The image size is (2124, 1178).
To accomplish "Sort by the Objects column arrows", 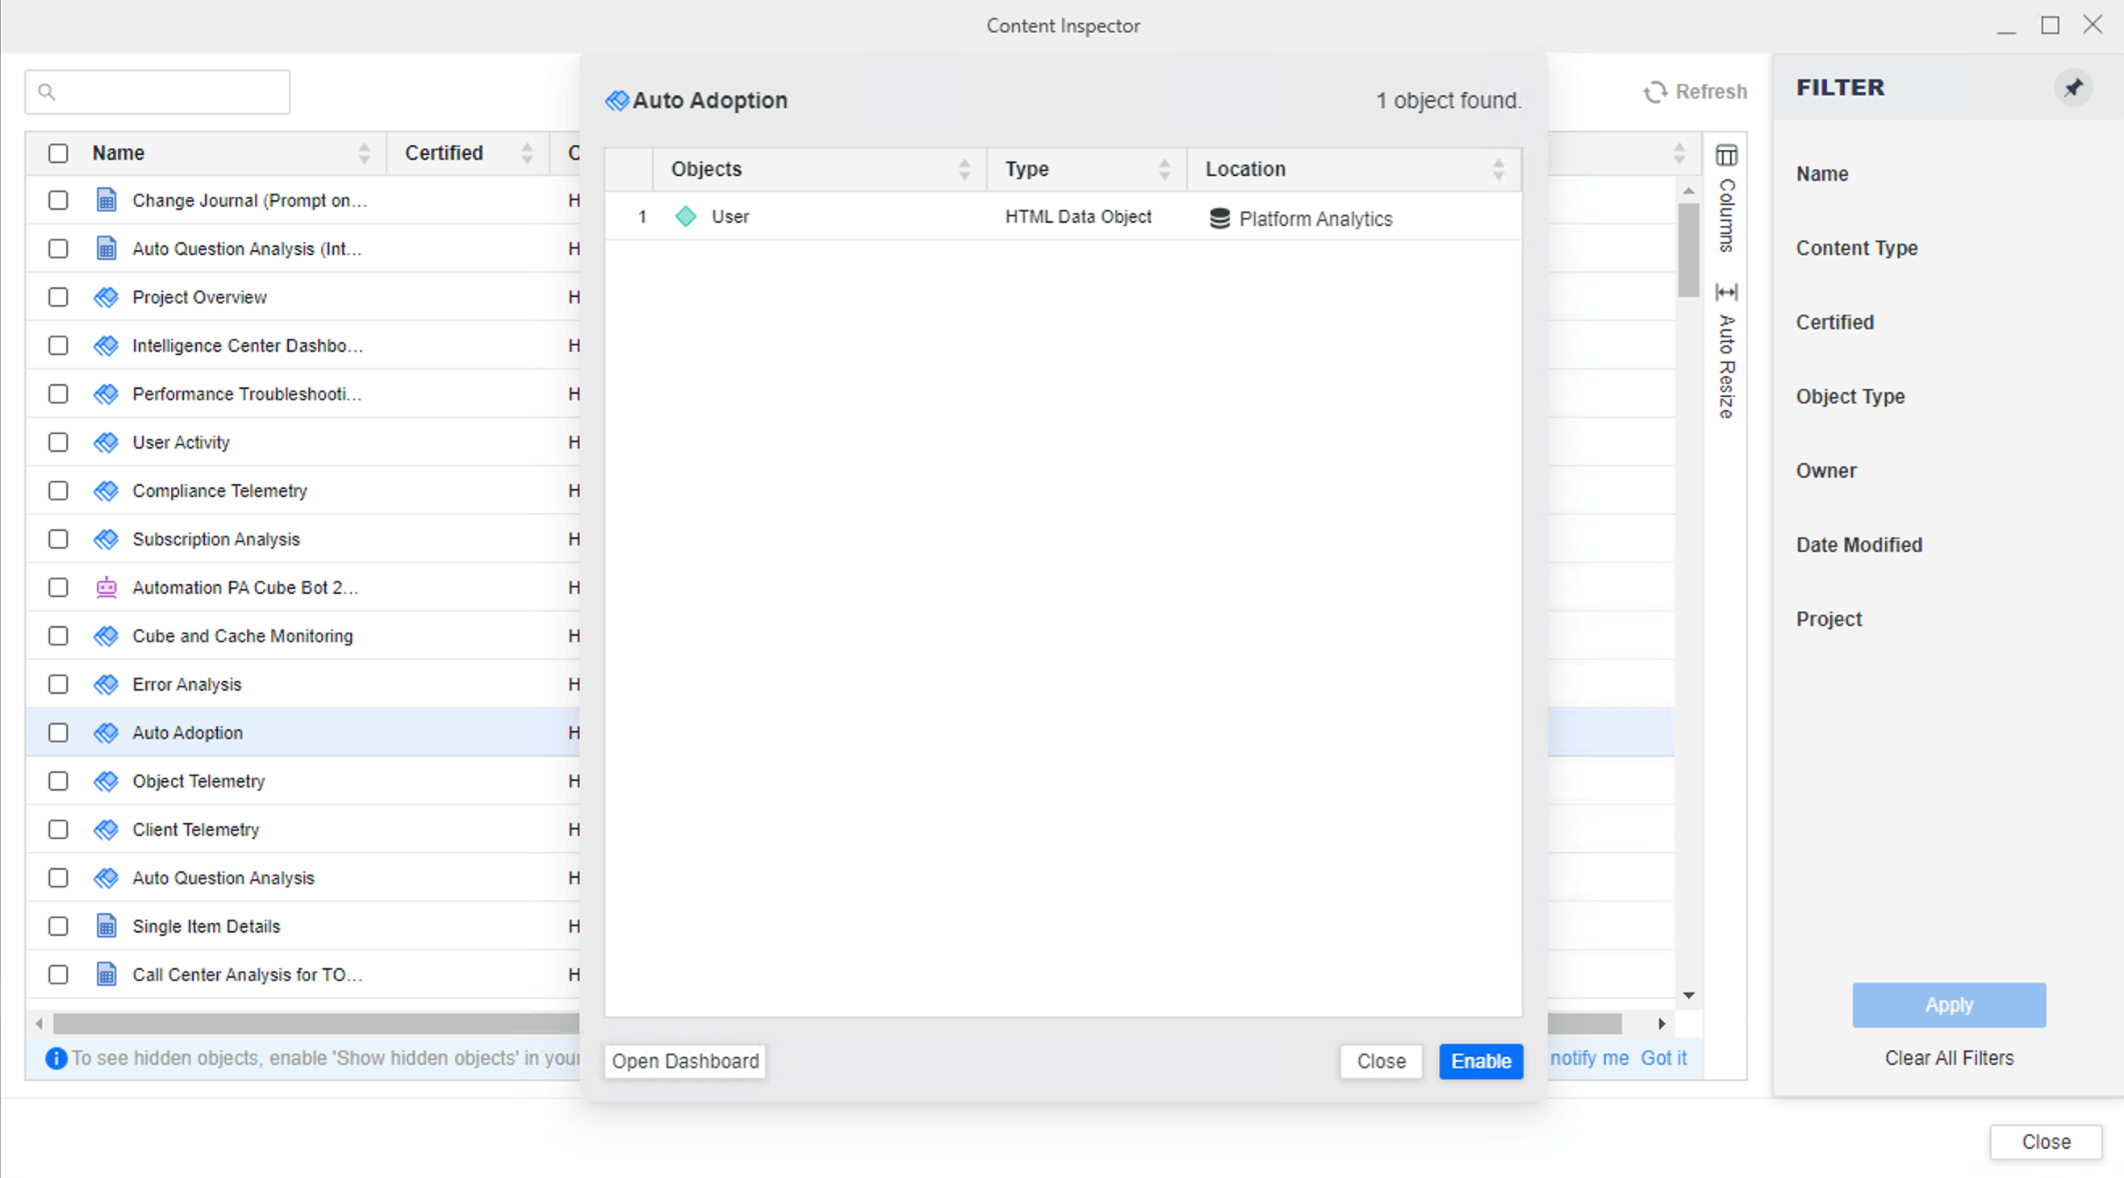I will [964, 169].
